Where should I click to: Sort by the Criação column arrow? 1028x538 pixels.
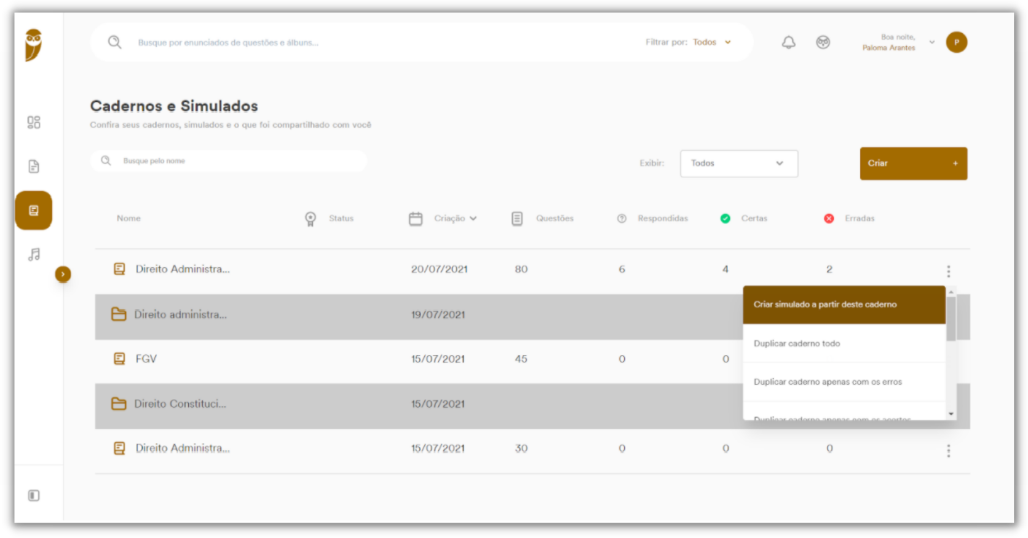473,219
